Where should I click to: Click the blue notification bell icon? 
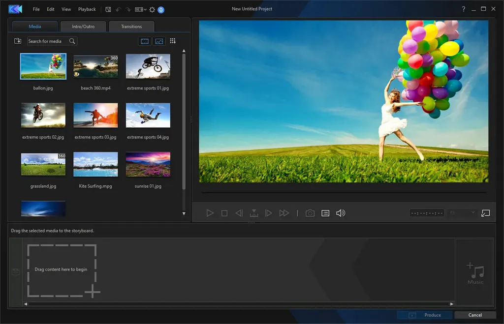(x=161, y=10)
